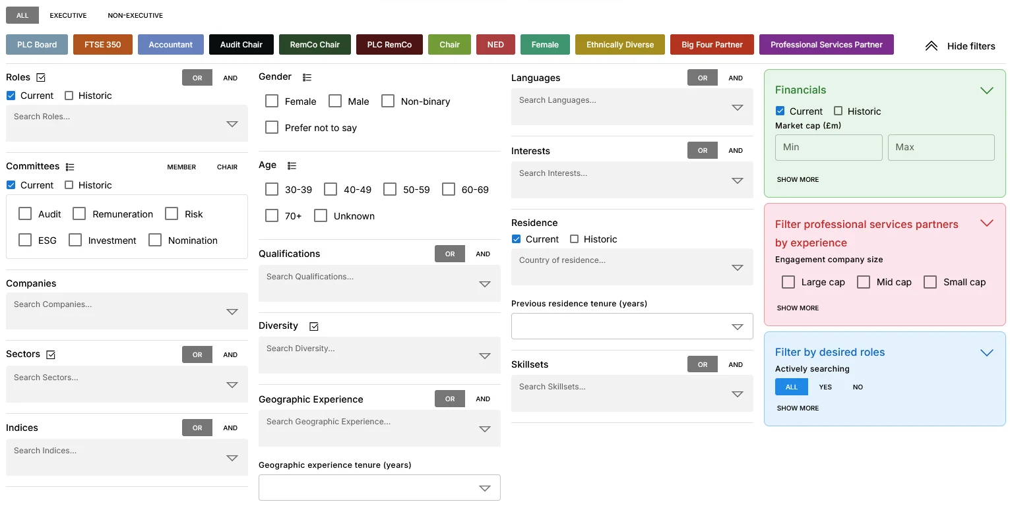
Task: Click the list icon beside Committees
Action: coord(70,167)
